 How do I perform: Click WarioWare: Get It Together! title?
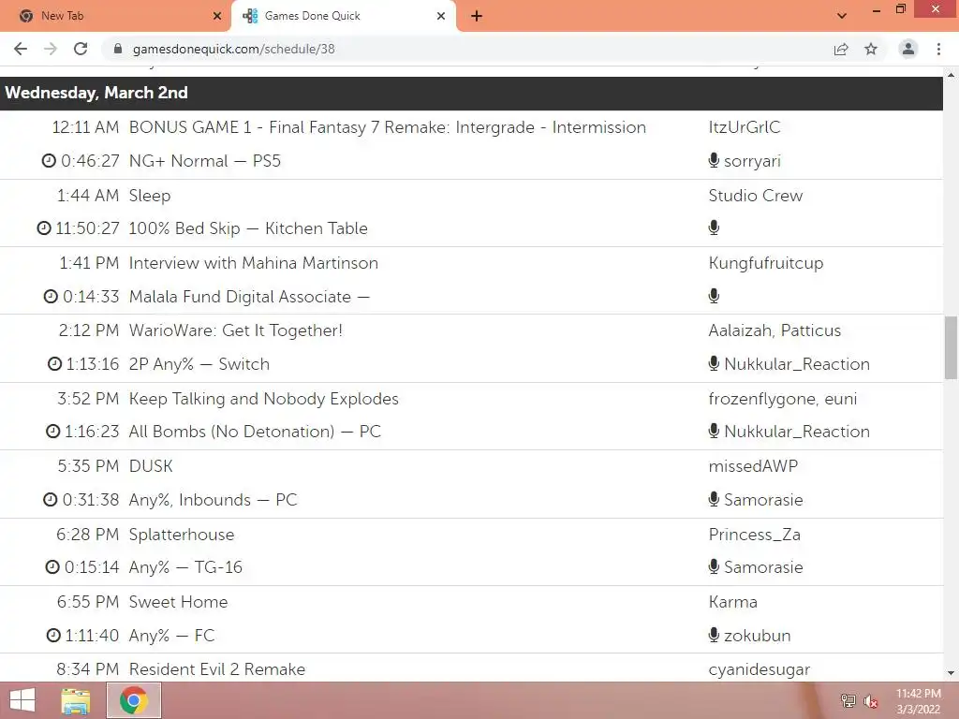pyautogui.click(x=235, y=330)
